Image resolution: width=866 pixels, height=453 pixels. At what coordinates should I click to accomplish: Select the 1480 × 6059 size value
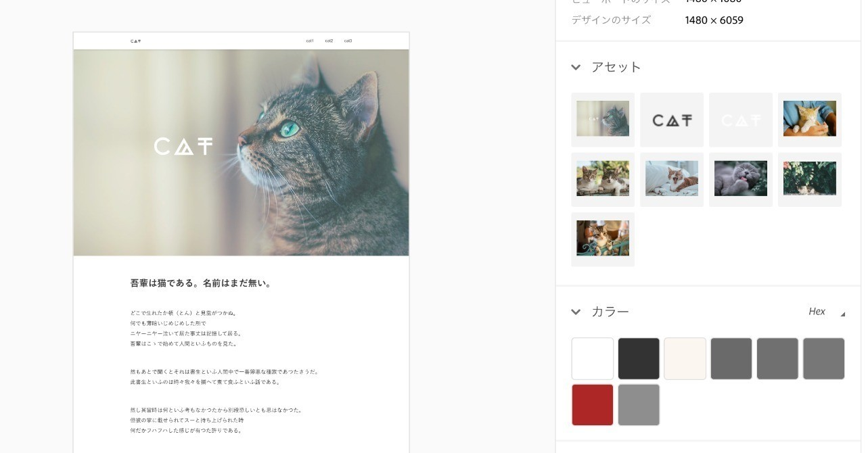(714, 20)
